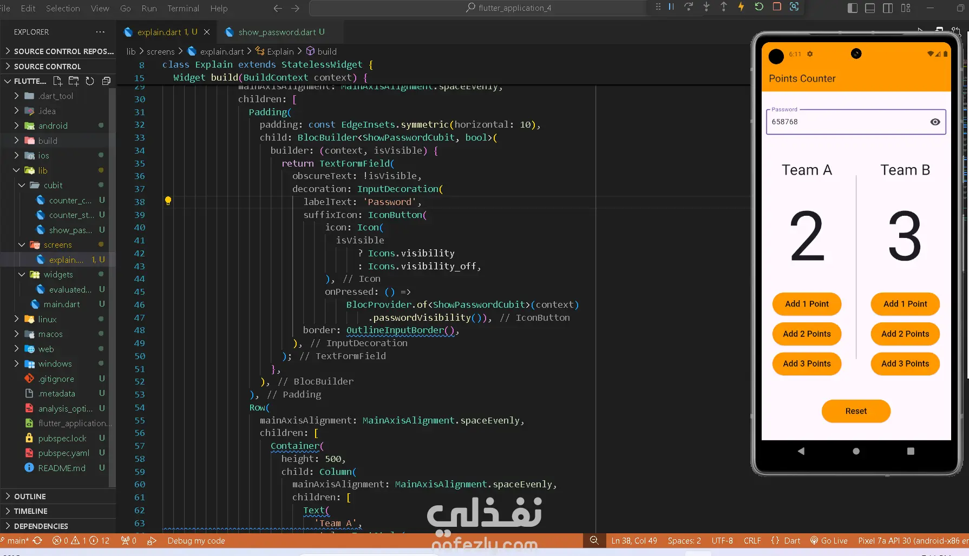The height and width of the screenshot is (556, 969).
Task: Open the Run menu
Action: tap(149, 8)
